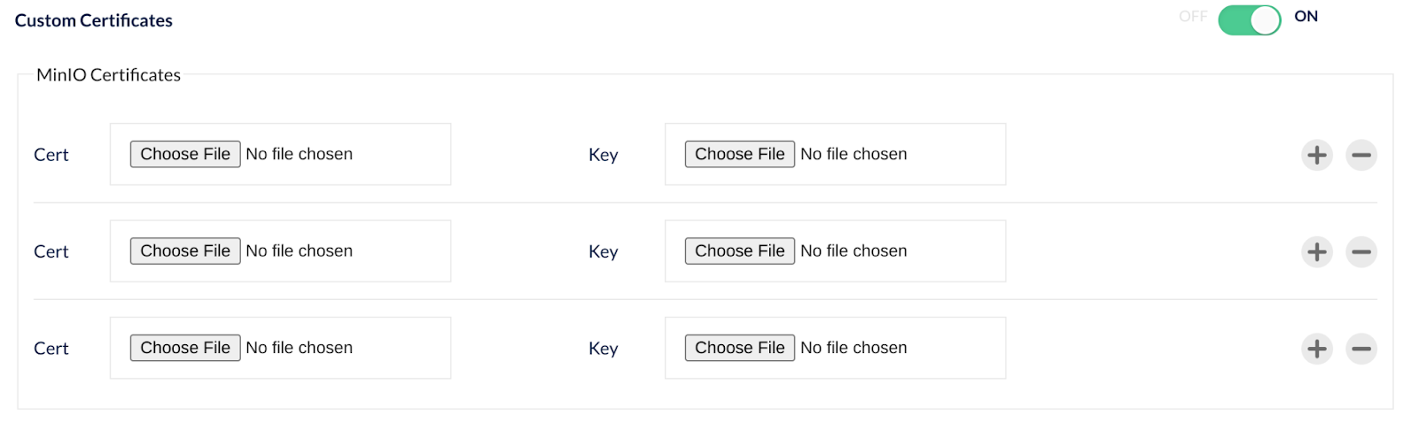Click first row Cert 'No file chosen' field
This screenshot has width=1418, height=423.
(300, 154)
